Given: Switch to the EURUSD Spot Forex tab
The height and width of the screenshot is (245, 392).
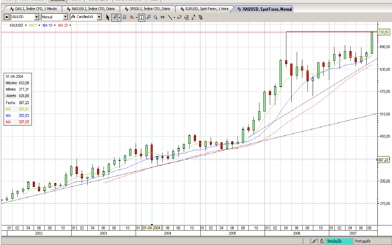Looking at the screenshot, I should 204,9.
